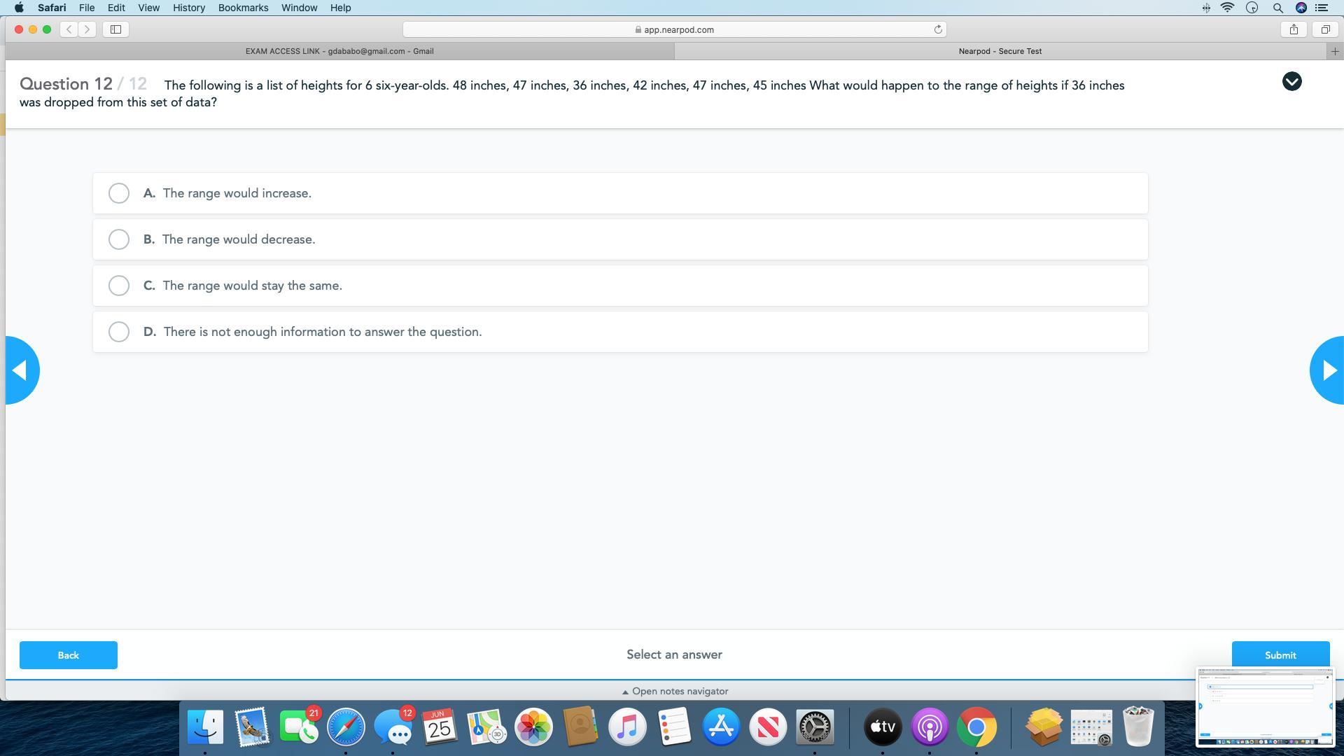
Task: Open the screenshot preview thumbnail
Action: pyautogui.click(x=1265, y=707)
